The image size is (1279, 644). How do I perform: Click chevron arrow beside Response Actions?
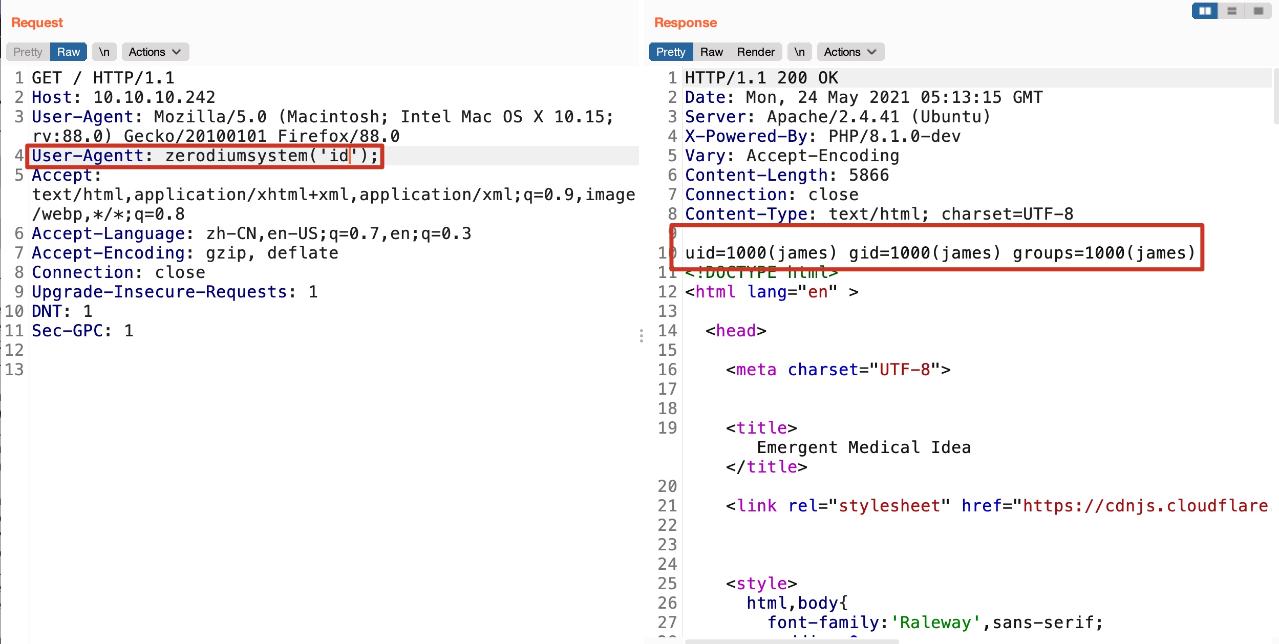(x=872, y=52)
